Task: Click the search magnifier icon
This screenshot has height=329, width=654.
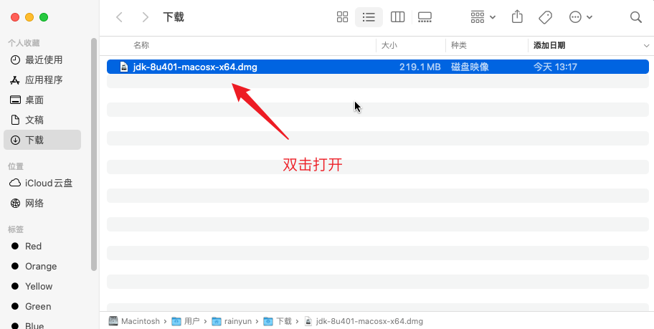Action: click(x=635, y=17)
